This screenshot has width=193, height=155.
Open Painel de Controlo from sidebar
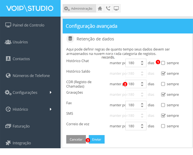point(28,25)
